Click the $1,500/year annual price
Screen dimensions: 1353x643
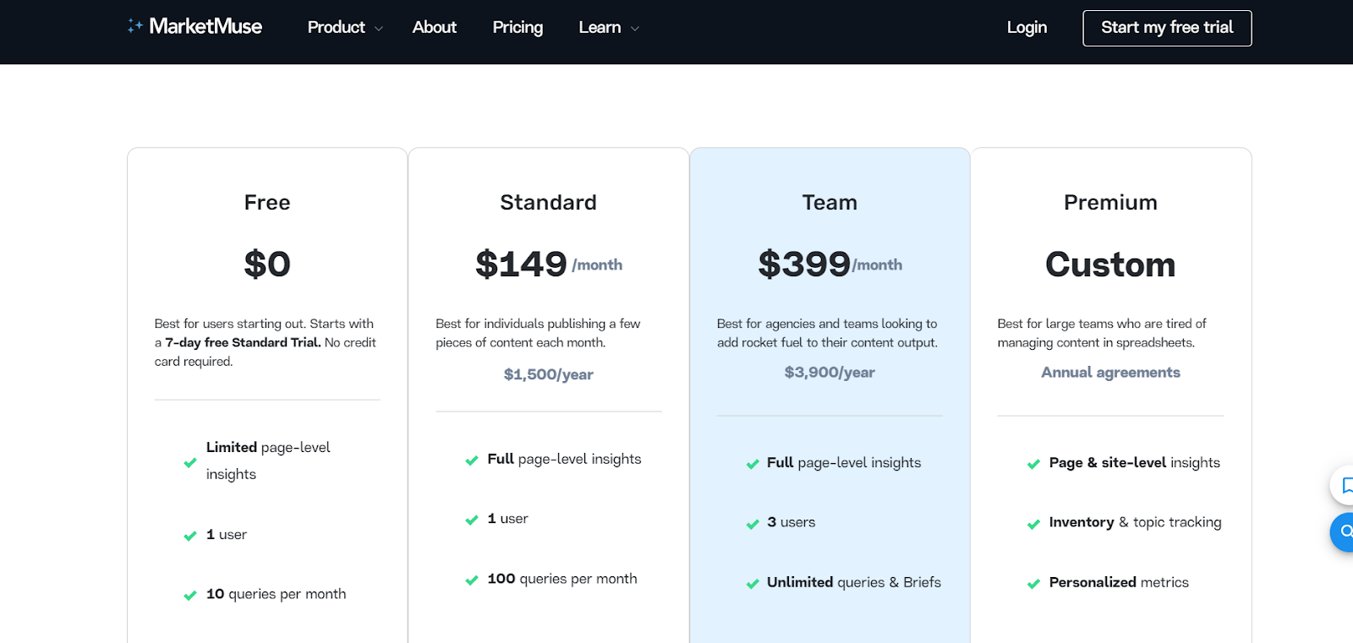coord(548,374)
